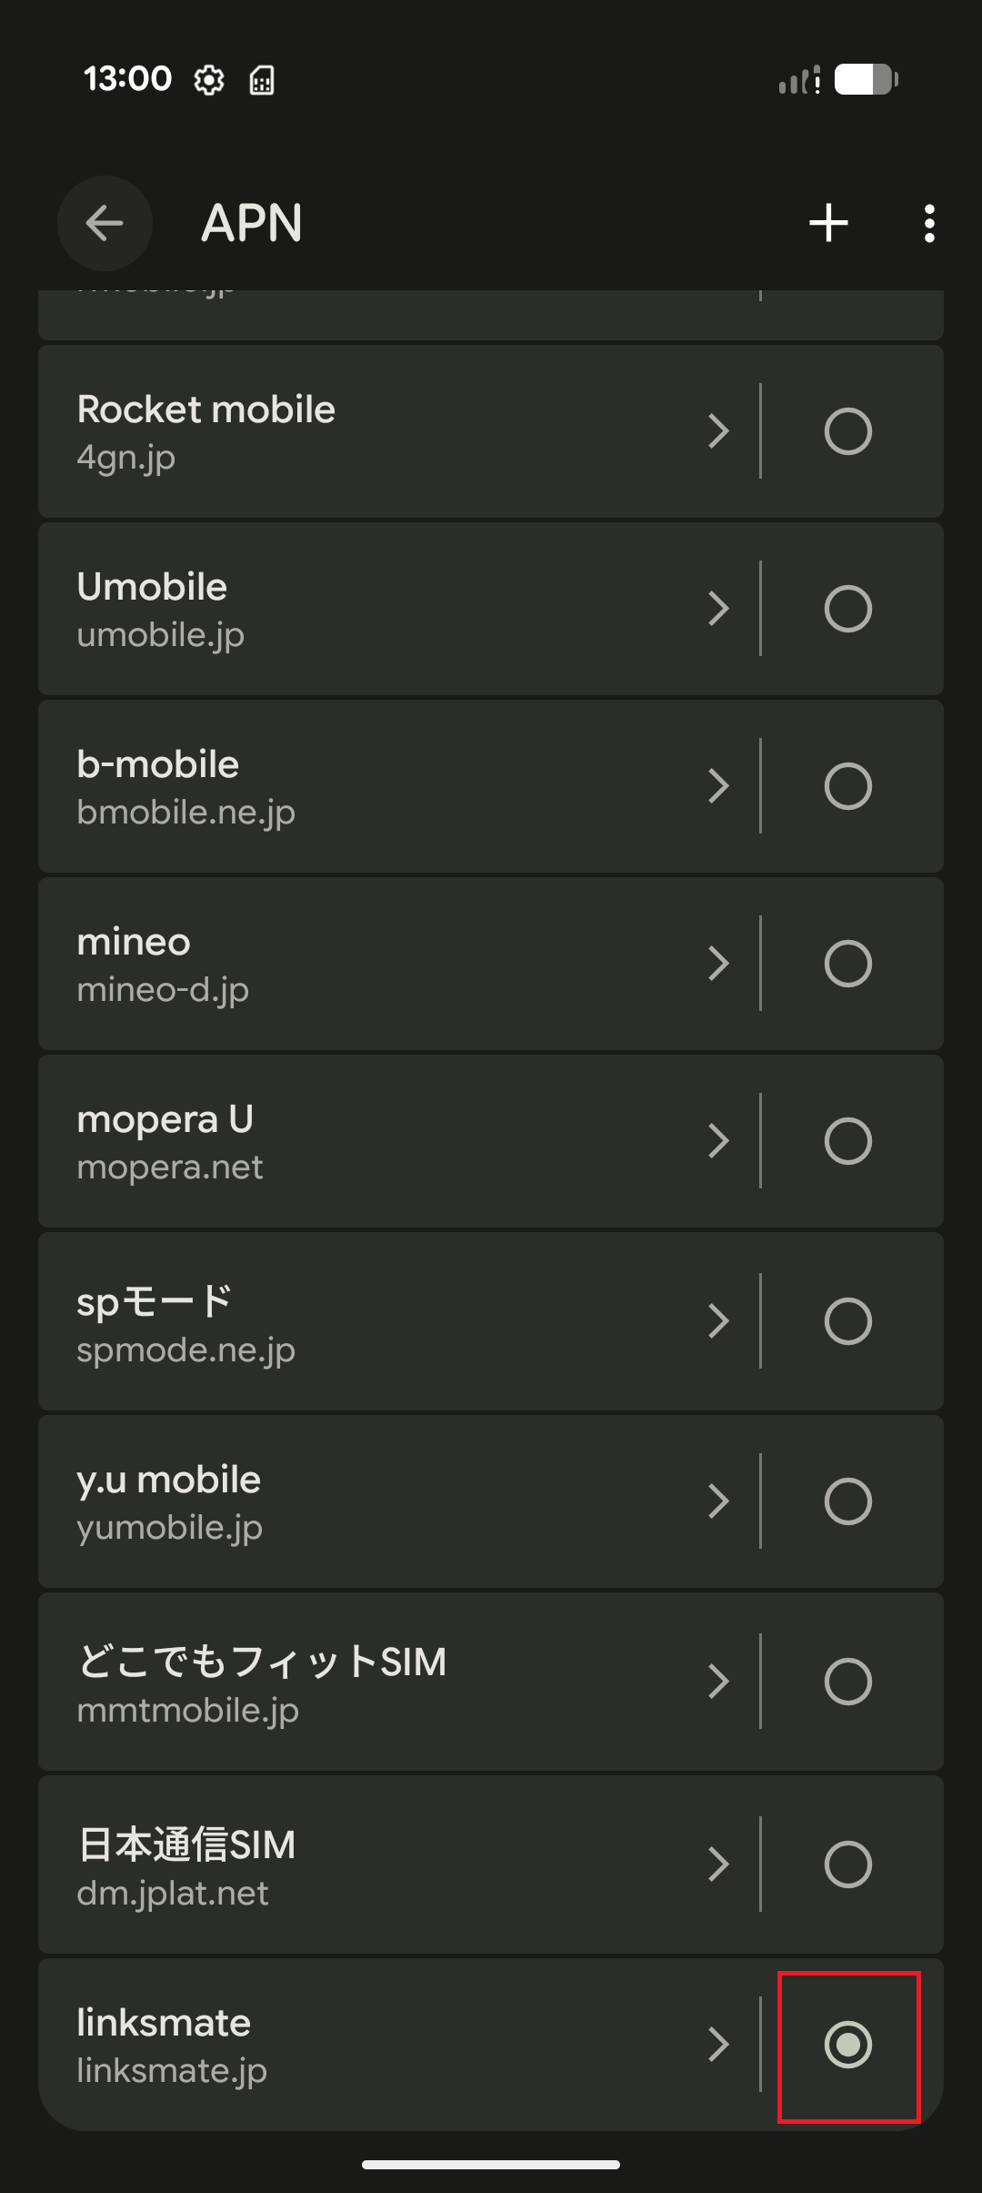Open the three-dot overflow menu
982x2193 pixels.
(928, 223)
